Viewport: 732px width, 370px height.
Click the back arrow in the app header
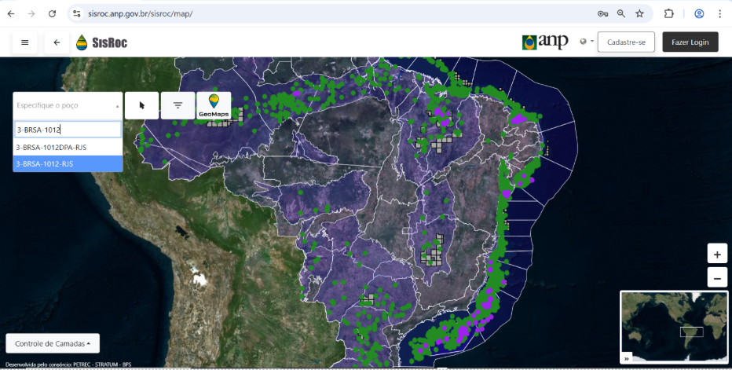coord(57,42)
